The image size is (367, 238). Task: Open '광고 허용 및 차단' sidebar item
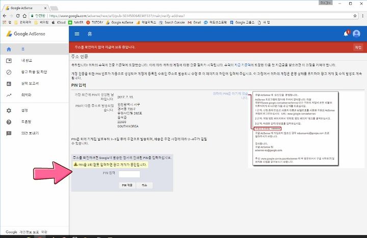[34, 72]
